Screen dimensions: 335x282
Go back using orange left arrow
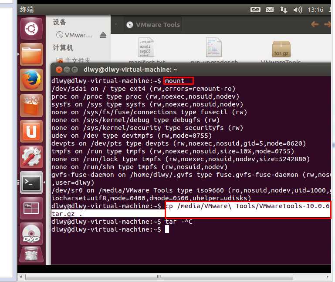click(315, 24)
